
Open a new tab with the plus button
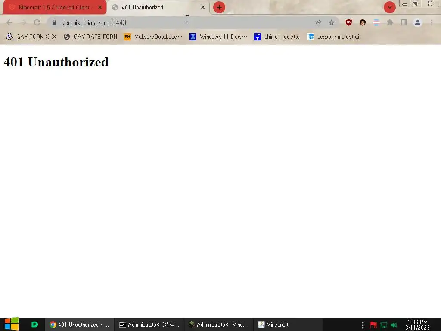point(219,7)
